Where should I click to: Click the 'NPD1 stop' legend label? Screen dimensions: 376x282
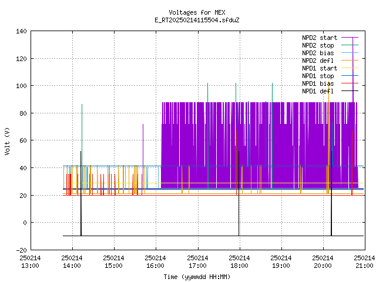[x=318, y=76]
